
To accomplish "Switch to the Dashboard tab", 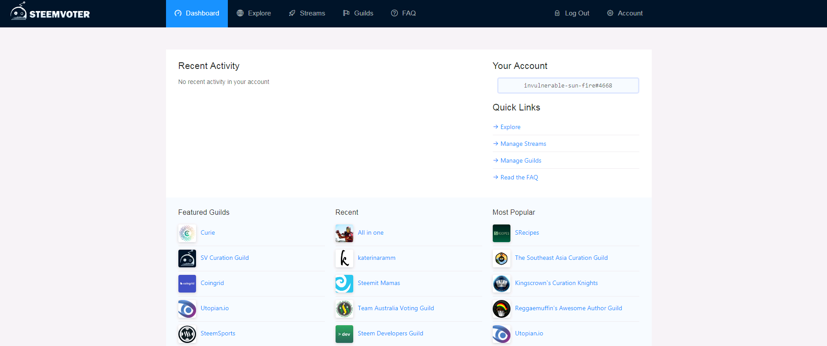I will click(x=197, y=13).
